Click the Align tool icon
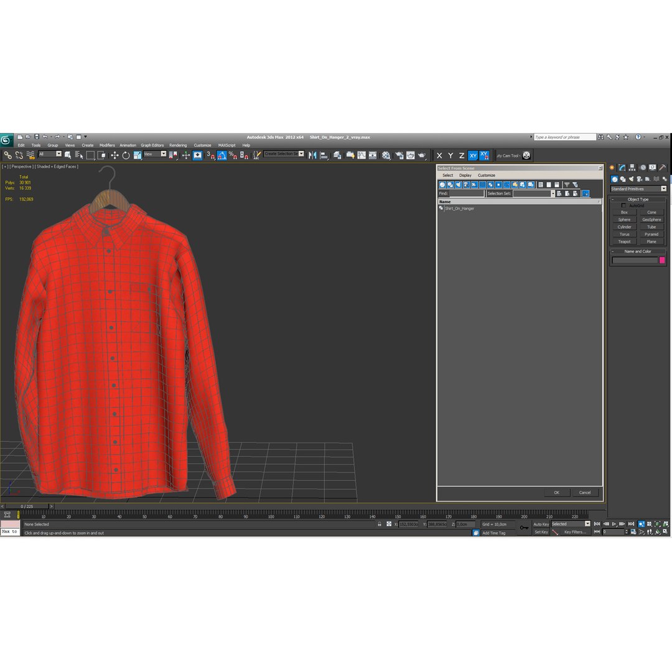Screen dimensions: 672x672 [324, 155]
